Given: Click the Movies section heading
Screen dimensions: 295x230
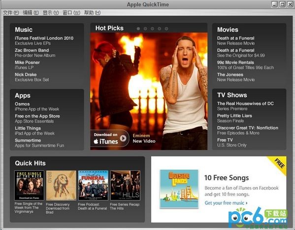Looking at the screenshot, I should [228, 30].
